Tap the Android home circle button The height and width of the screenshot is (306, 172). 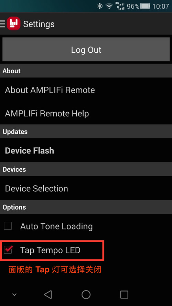click(x=86, y=294)
